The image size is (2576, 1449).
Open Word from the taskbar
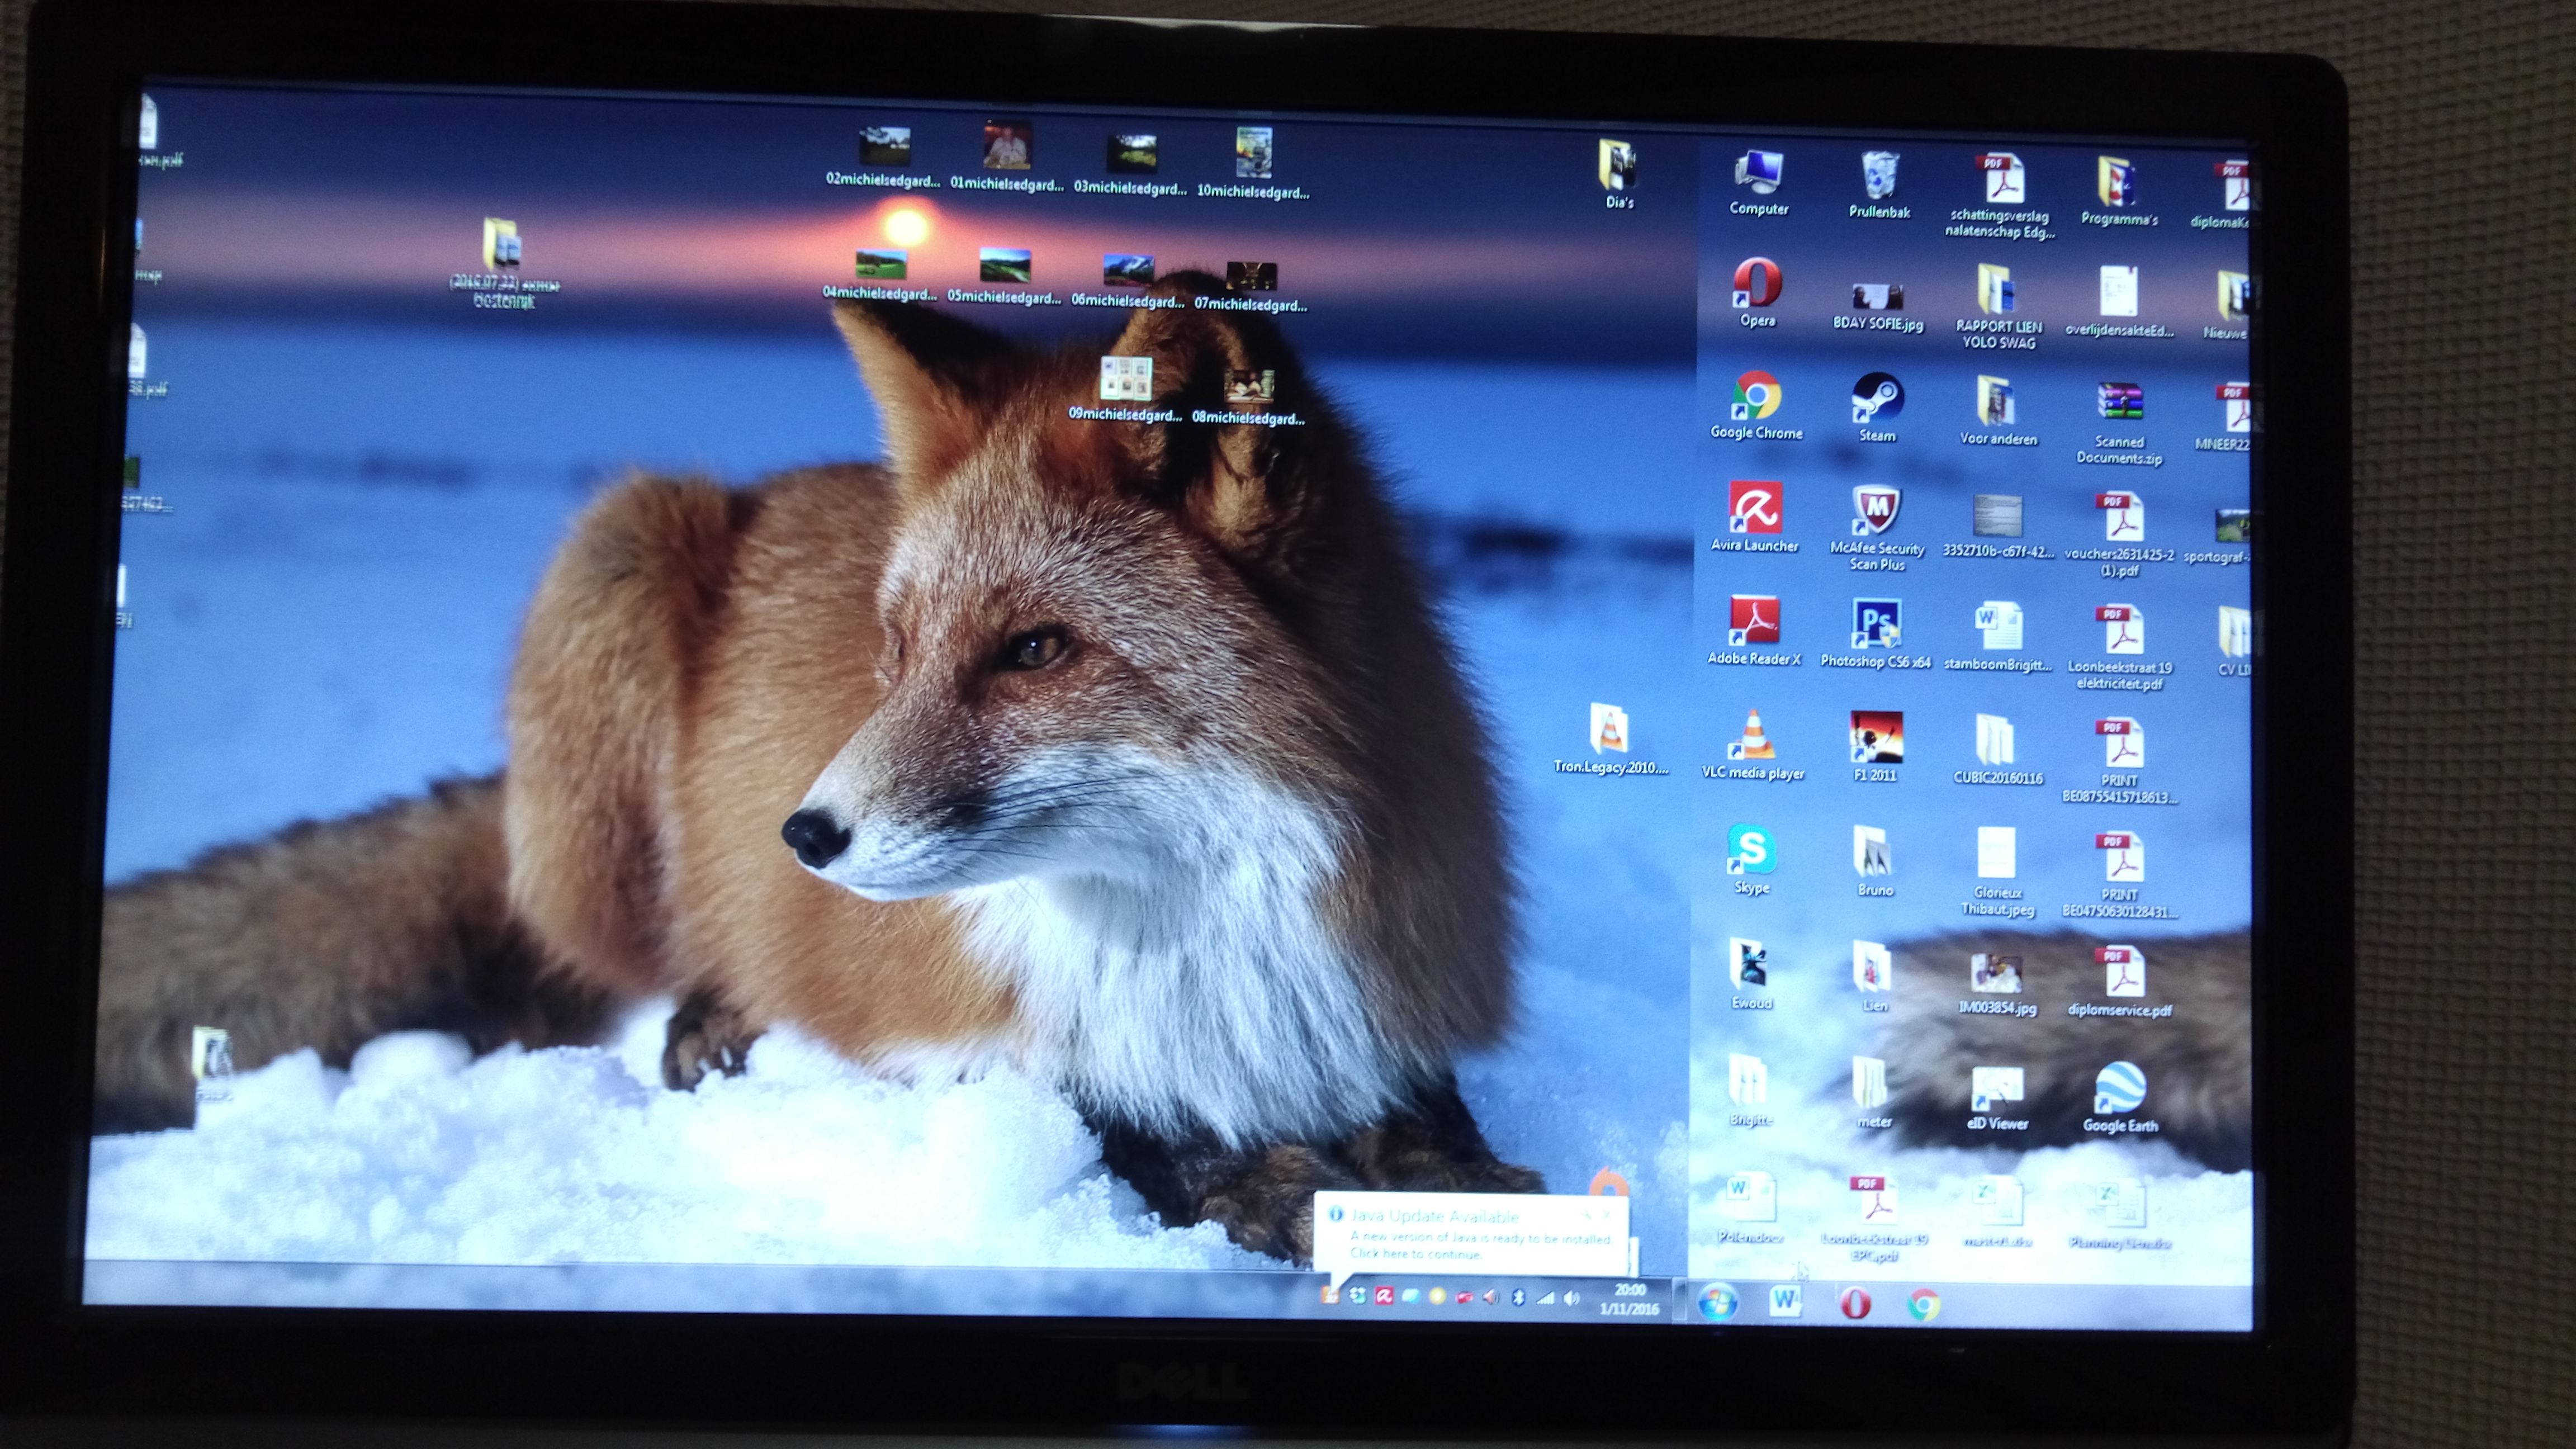point(1785,1301)
